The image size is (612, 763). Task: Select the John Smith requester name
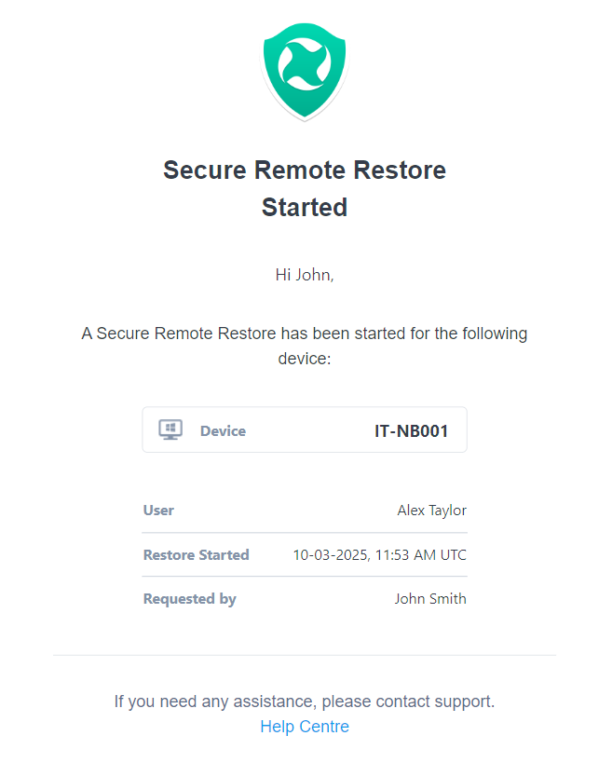pyautogui.click(x=430, y=598)
